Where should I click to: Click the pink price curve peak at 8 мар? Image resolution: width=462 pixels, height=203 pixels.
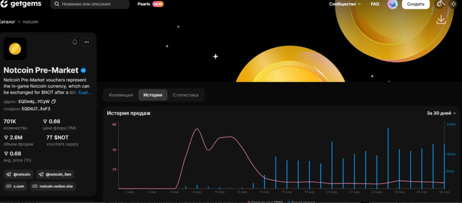pos(197,129)
